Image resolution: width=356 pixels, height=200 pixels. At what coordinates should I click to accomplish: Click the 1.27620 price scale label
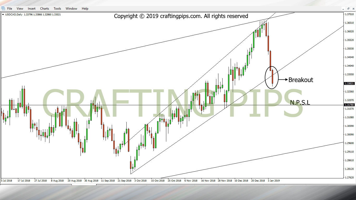pos(349,178)
